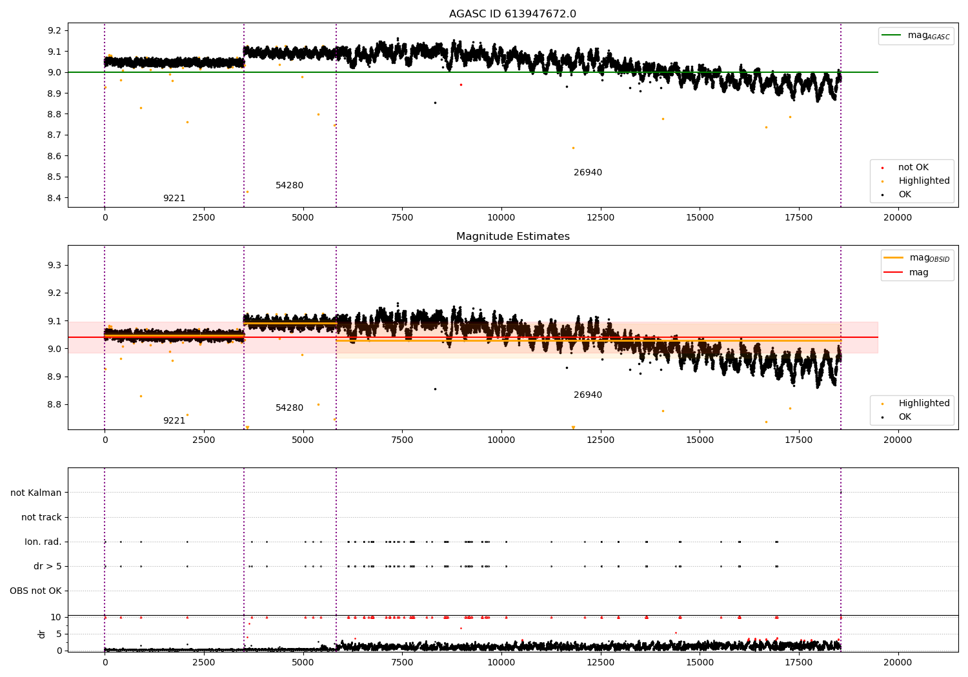The height and width of the screenshot is (677, 968).
Task: Click the '9.3' y-tick in the middle plot
Action: pyautogui.click(x=55, y=266)
